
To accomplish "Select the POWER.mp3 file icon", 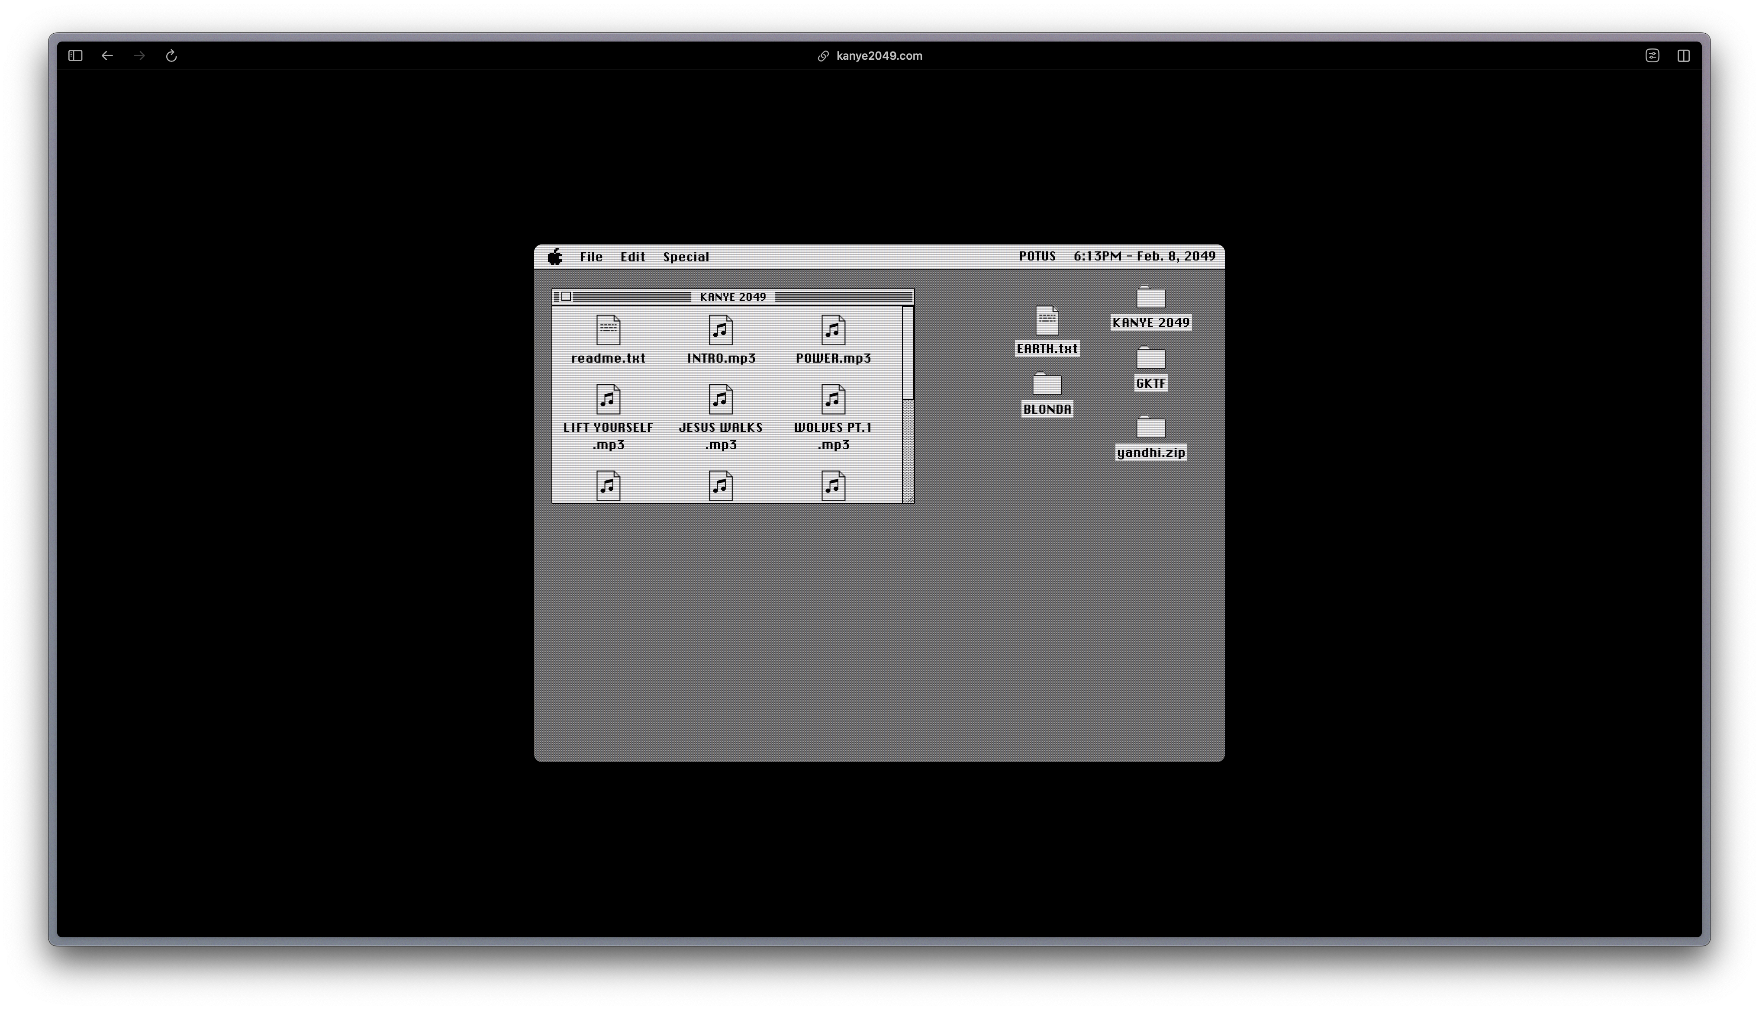I will click(x=833, y=331).
